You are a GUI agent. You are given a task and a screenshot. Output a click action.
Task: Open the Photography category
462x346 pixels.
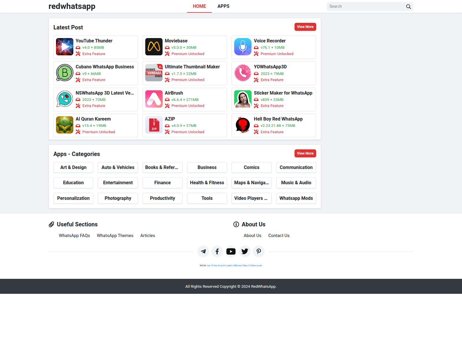[x=118, y=198]
